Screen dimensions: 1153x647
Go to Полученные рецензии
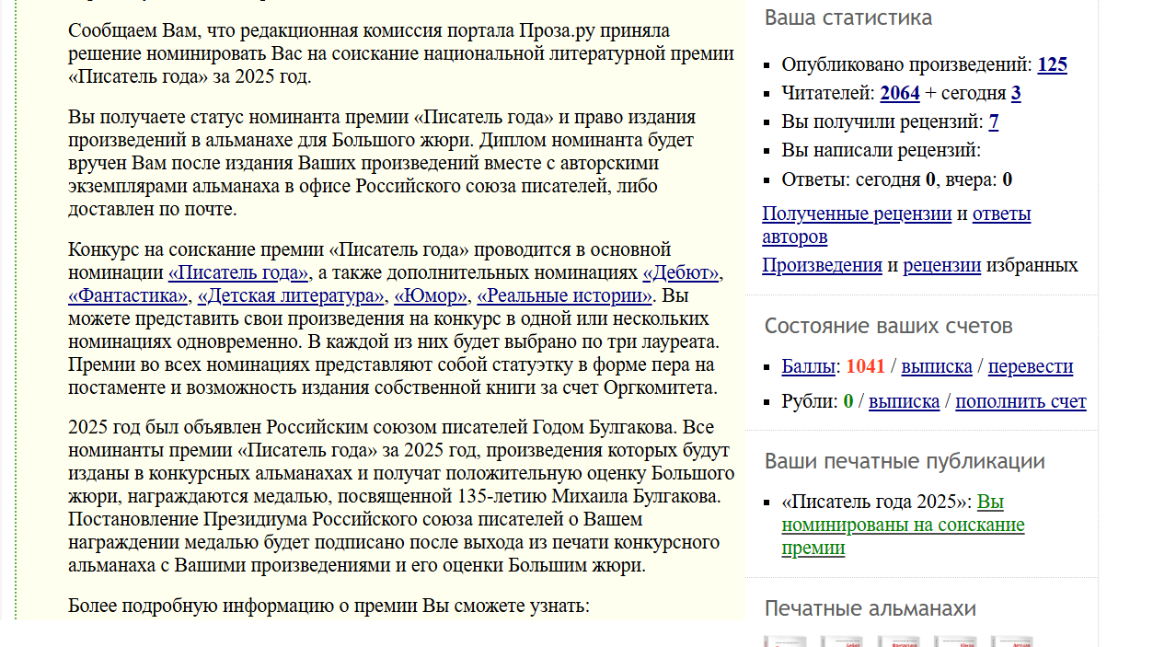coord(857,214)
